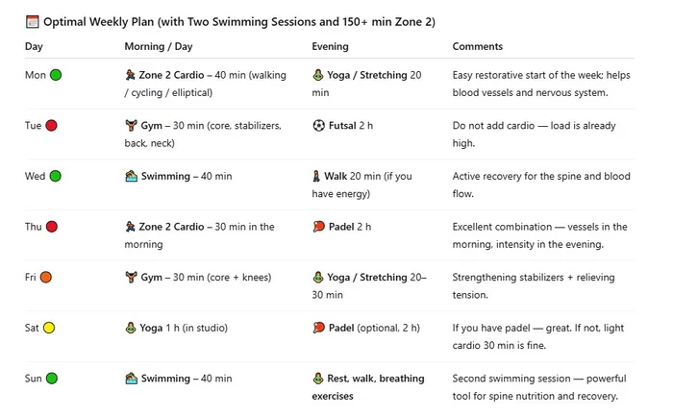Click the padel racket icon in Thursday's evening cell
This screenshot has width=673, height=417.
318,228
